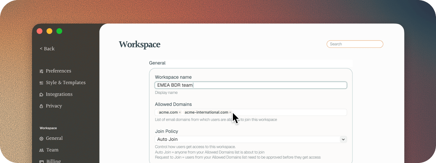The image size is (436, 163).
Task: Remove the acme-international.com domain tag
Action: point(230,112)
